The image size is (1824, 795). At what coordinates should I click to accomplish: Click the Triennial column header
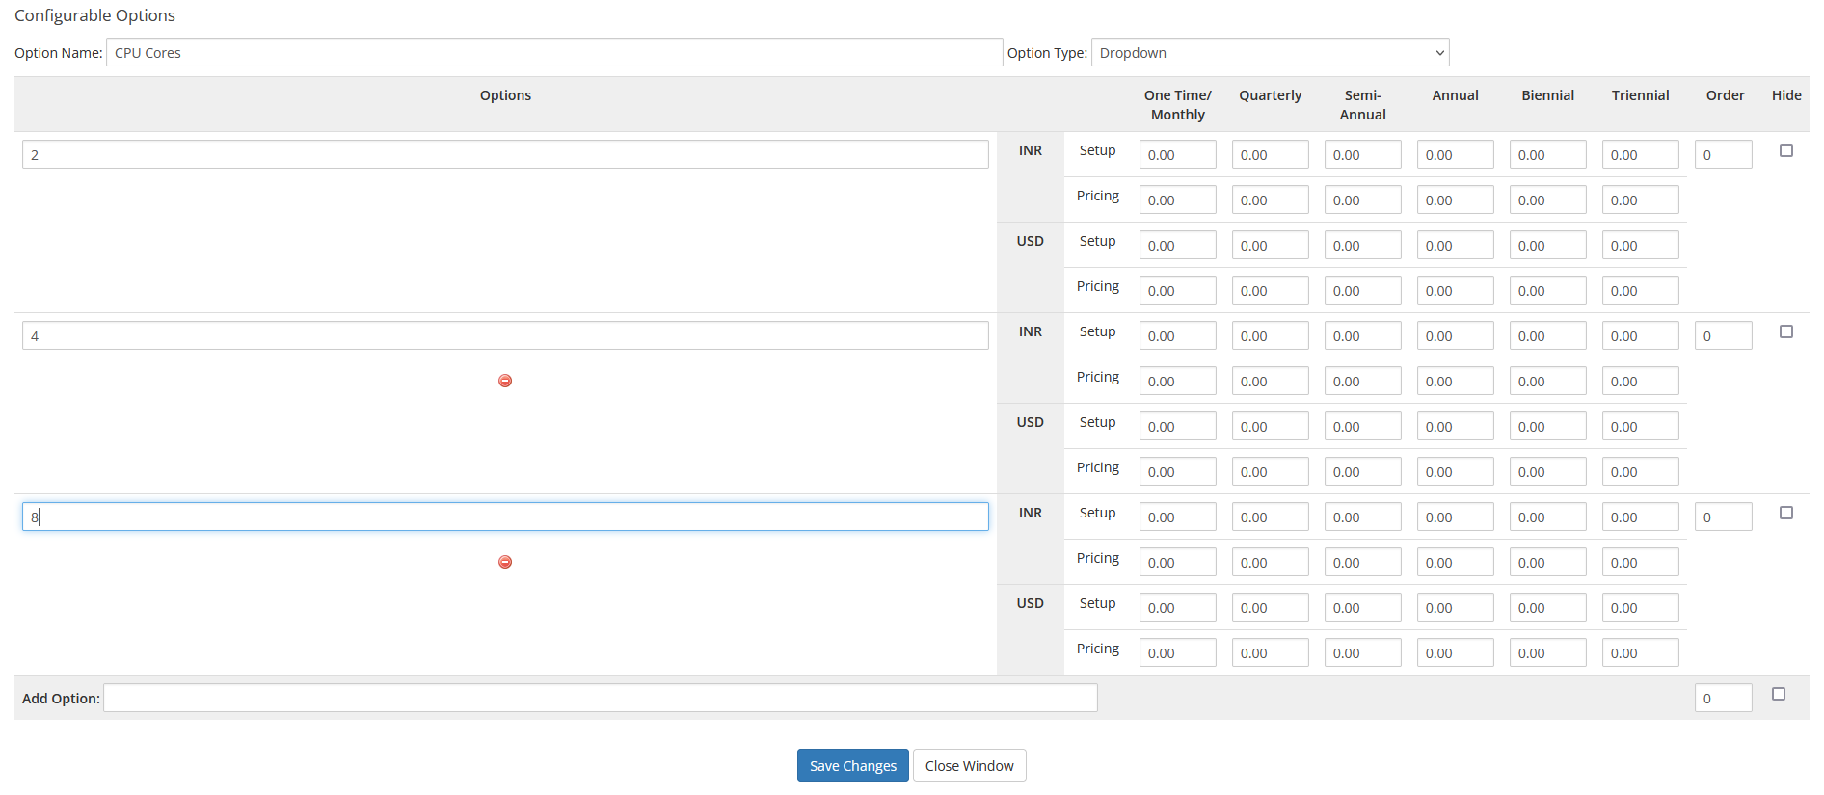(x=1641, y=94)
